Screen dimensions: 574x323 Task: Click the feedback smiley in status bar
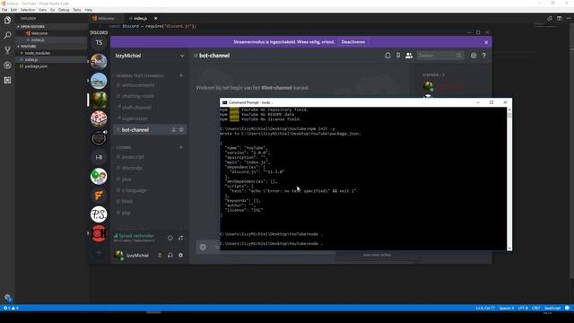click(x=567, y=308)
